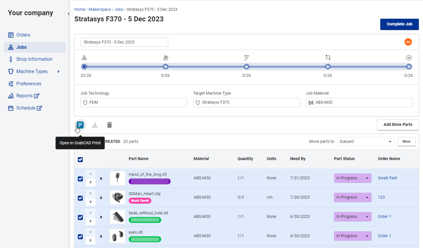Open the Move parts to Queued dropdown
Viewport: 423px width, 248px height.
[365, 142]
